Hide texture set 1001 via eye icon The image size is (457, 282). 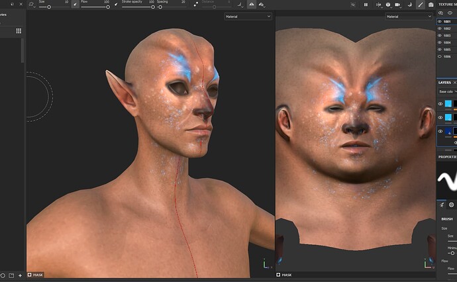point(440,22)
